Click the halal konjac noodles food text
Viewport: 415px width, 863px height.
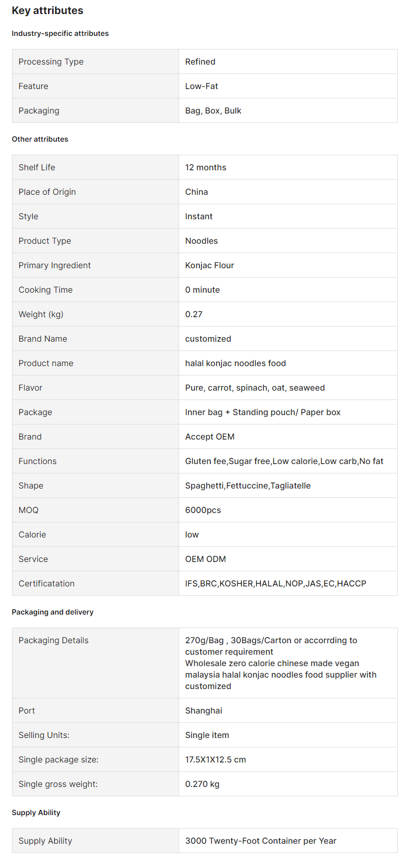tap(235, 363)
